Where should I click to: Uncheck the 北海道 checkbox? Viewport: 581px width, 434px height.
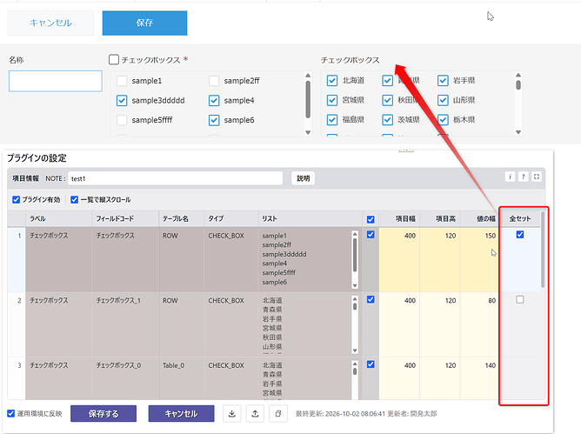[332, 80]
